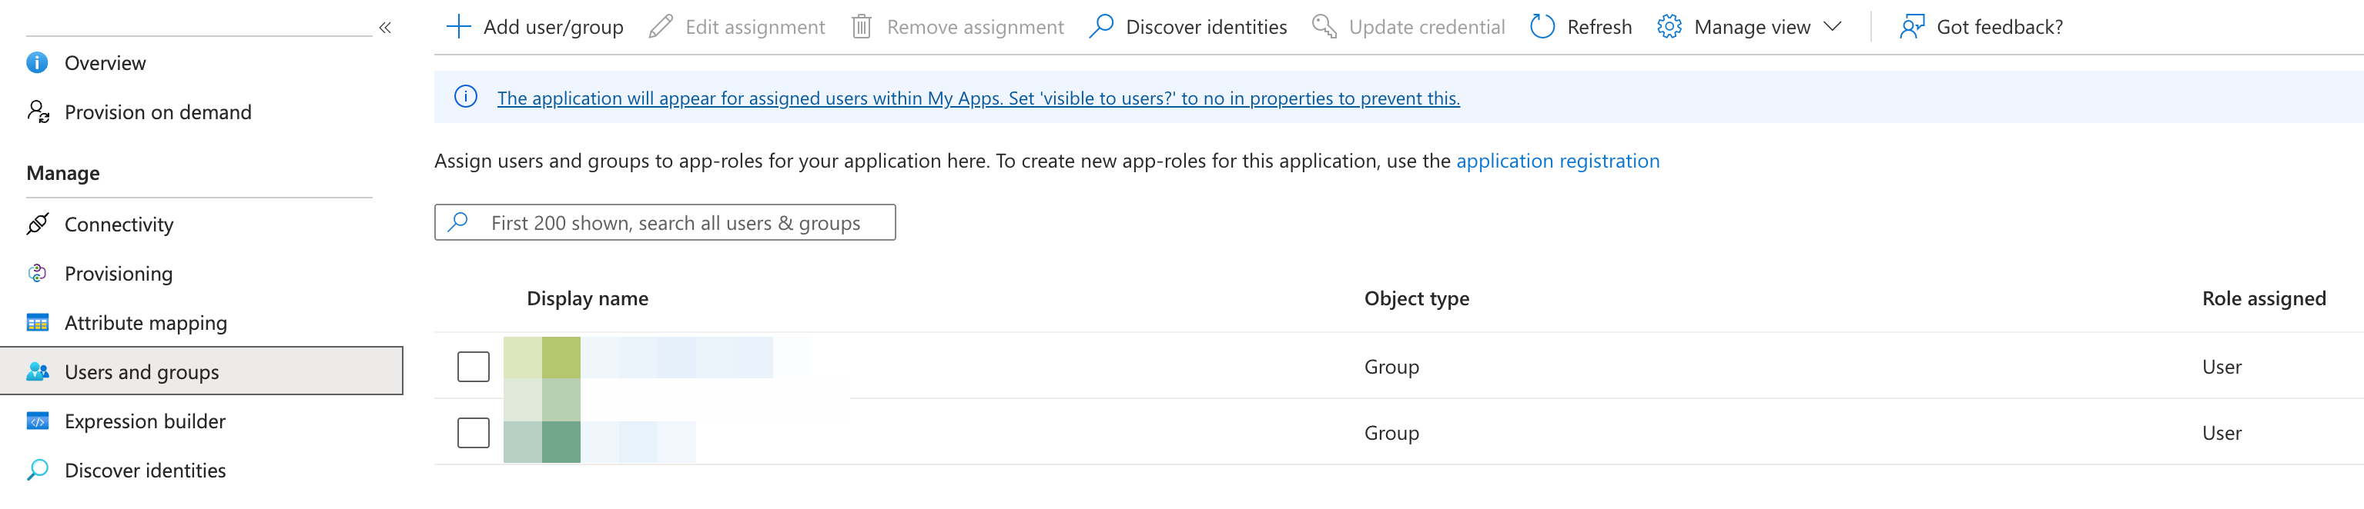Click the Provision on demand person icon
Viewport: 2364px width, 509px height.
tap(38, 112)
